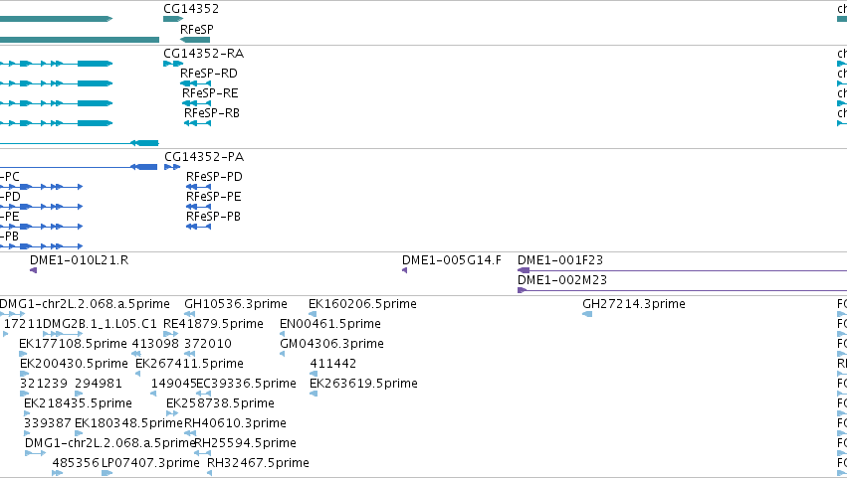Click RH25594.5prime EST label
The image size is (847, 478).
pos(245,444)
